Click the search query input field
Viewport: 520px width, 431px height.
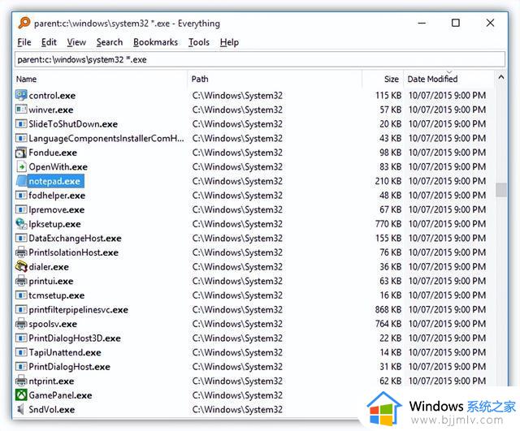tap(260, 59)
